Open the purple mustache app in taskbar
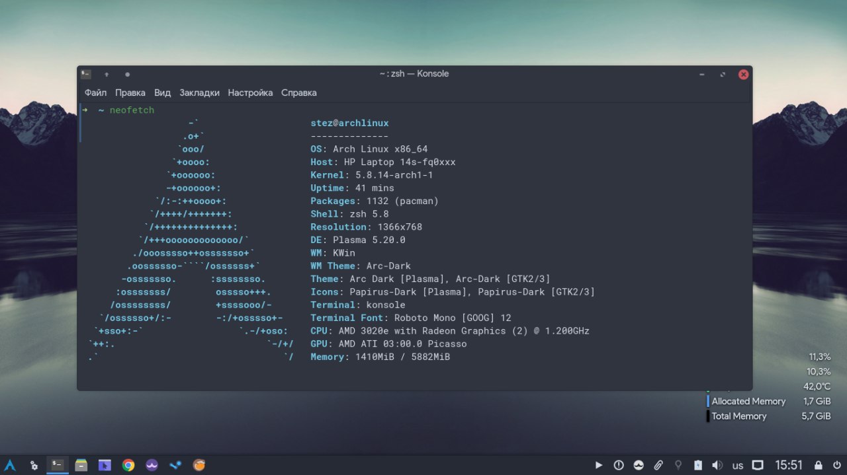The image size is (847, 475). tap(152, 465)
